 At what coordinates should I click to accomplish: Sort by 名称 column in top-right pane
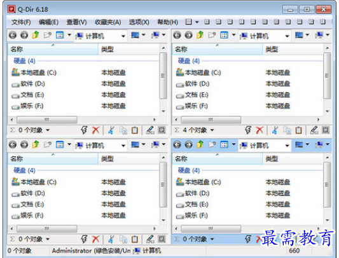[x=218, y=50]
